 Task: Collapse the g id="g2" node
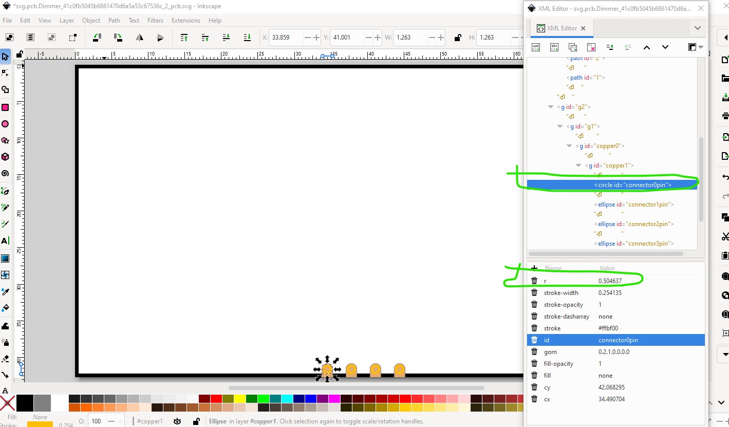(551, 107)
